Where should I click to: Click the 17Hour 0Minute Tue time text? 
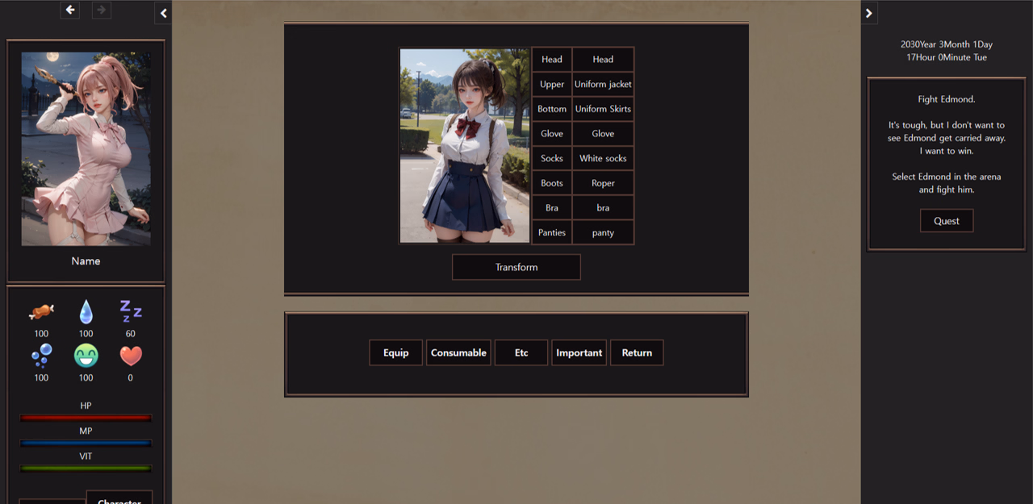947,57
